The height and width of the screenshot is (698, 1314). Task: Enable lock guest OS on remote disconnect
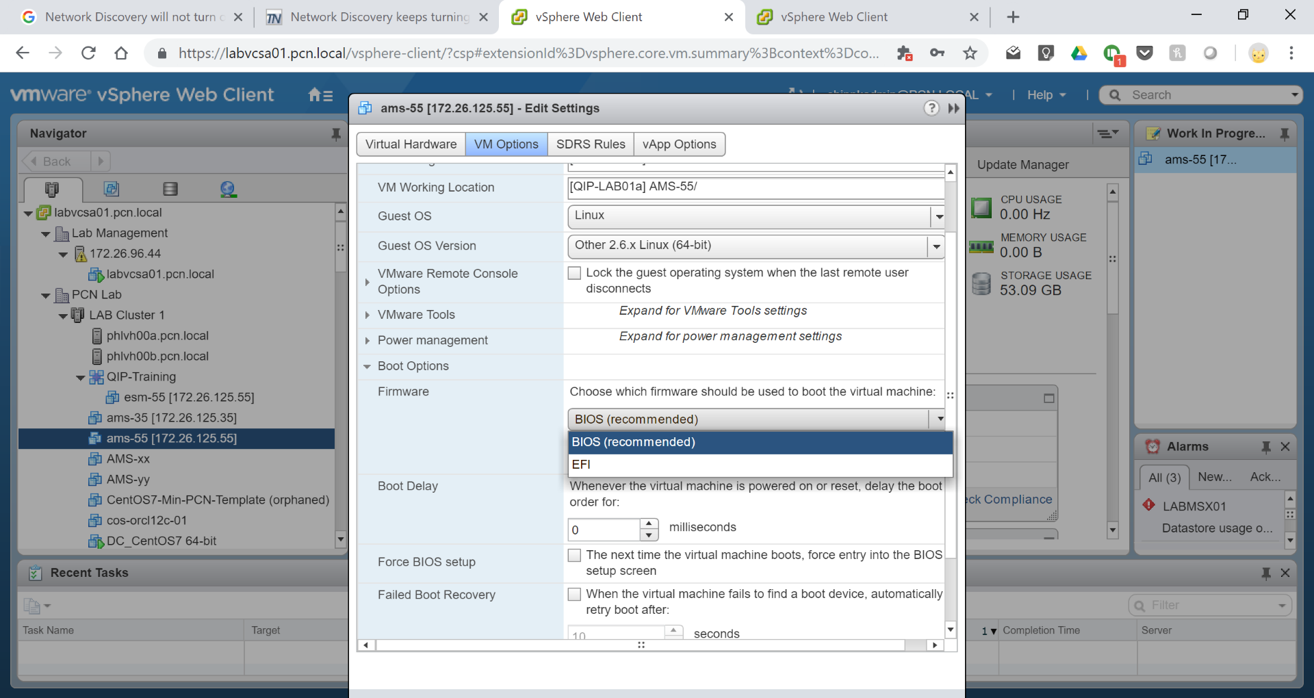pyautogui.click(x=575, y=273)
